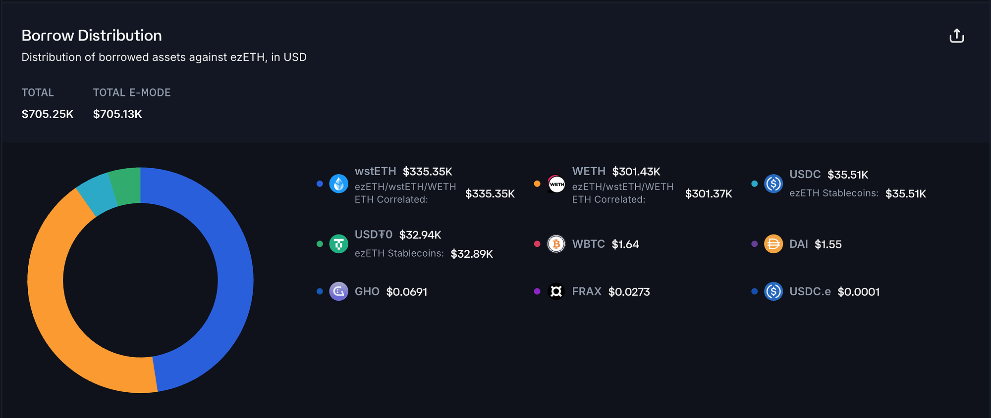Click the WBTC bitcoin icon
This screenshot has width=991, height=418.
click(556, 244)
